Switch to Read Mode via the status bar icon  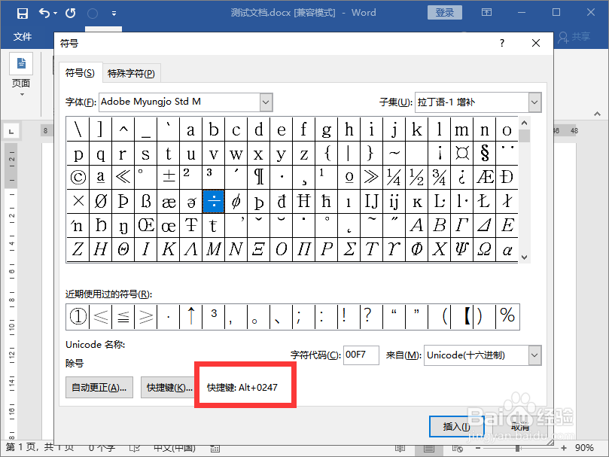click(400, 449)
